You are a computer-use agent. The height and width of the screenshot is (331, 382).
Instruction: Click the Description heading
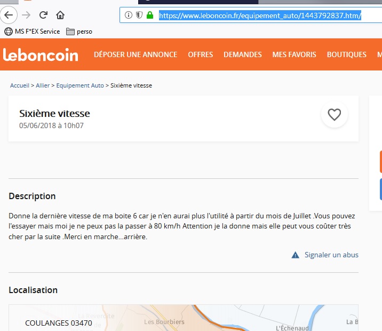point(32,196)
